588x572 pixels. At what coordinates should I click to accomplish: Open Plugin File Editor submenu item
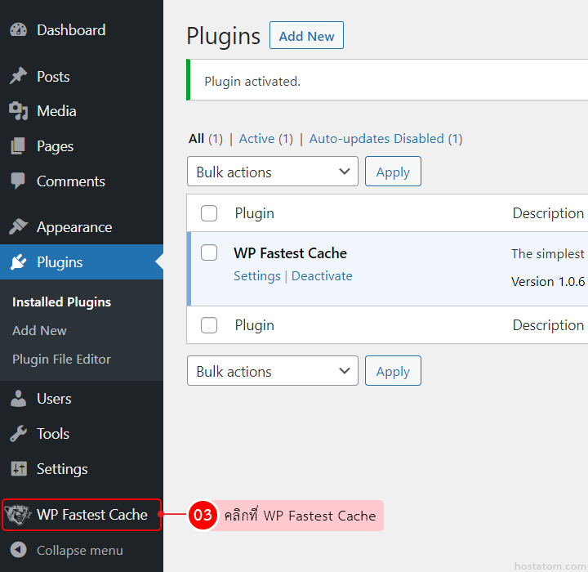pos(61,360)
